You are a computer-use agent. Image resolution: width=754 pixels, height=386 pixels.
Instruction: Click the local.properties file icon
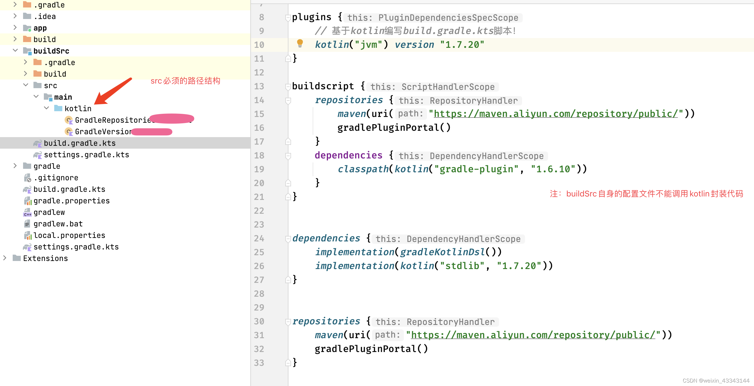27,235
